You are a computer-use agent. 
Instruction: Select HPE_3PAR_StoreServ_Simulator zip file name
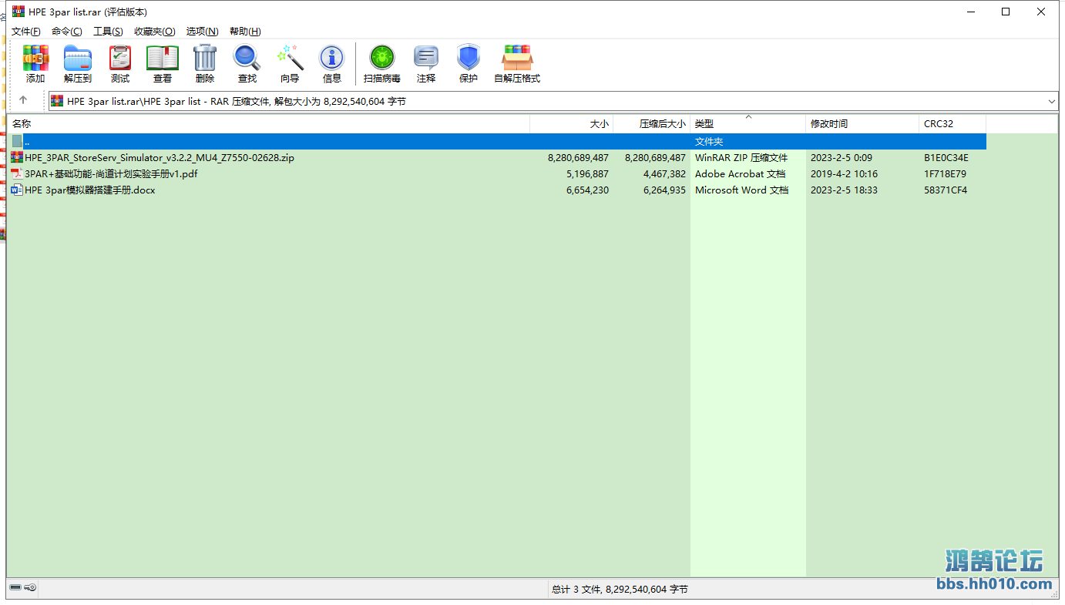point(160,157)
